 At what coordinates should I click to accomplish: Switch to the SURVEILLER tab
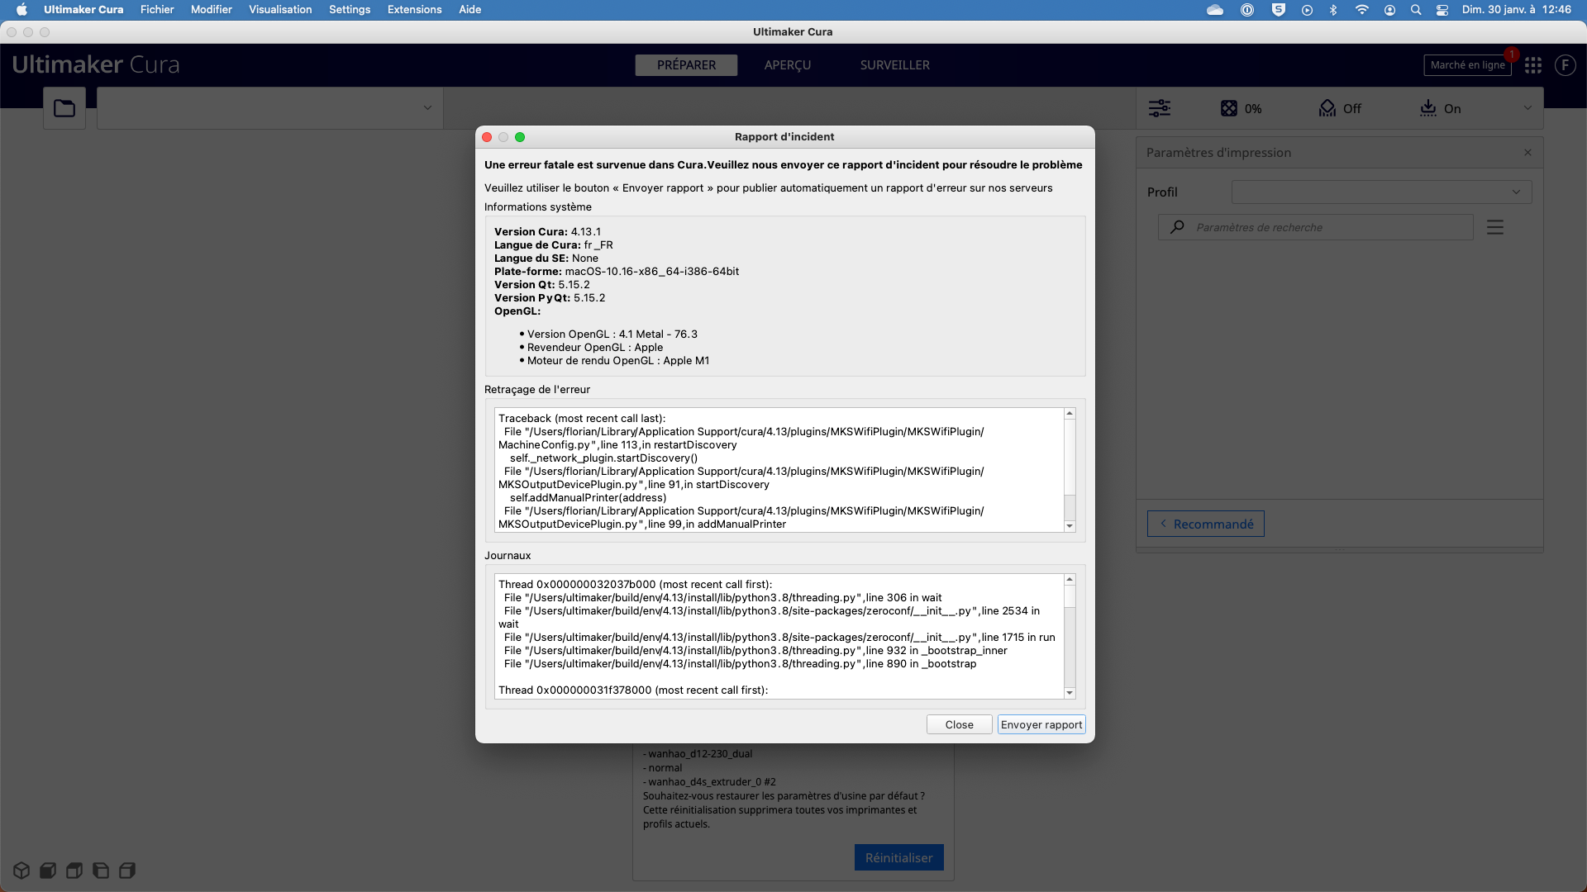click(895, 65)
